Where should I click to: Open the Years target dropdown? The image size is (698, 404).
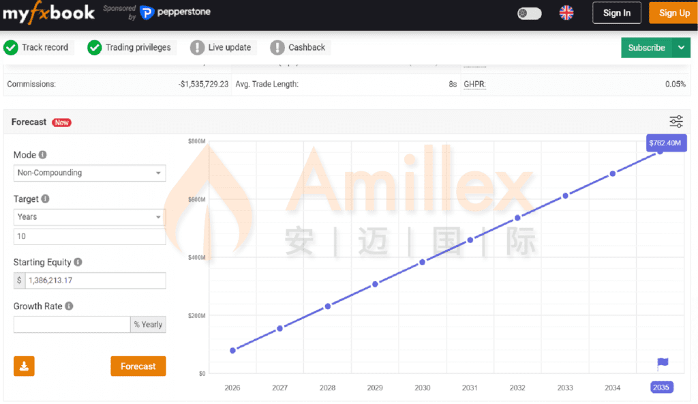click(x=89, y=217)
